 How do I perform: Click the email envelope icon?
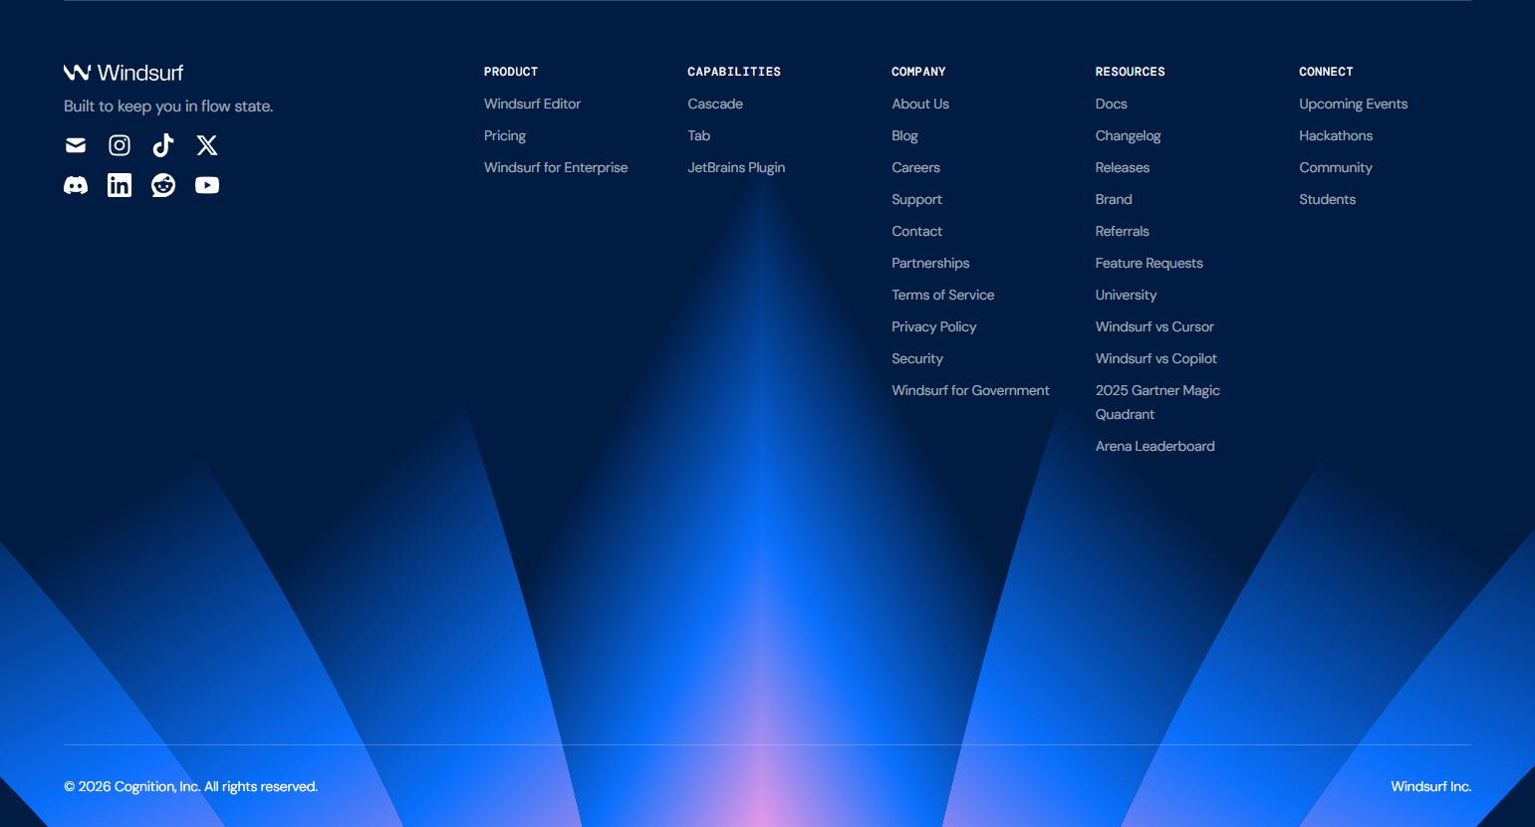(x=76, y=145)
